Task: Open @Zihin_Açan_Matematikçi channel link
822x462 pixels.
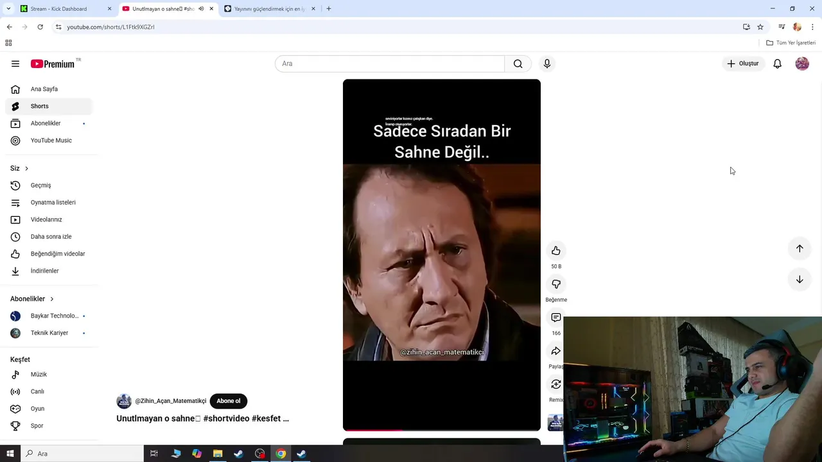Action: [171, 401]
